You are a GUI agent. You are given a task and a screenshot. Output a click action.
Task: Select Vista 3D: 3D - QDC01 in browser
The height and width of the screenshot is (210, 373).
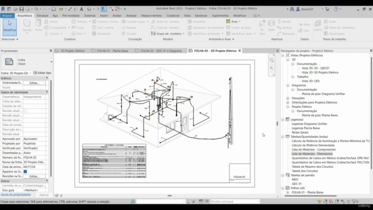(315, 68)
